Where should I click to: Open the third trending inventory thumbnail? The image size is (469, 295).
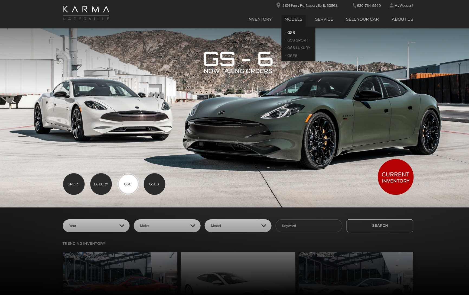point(356,273)
